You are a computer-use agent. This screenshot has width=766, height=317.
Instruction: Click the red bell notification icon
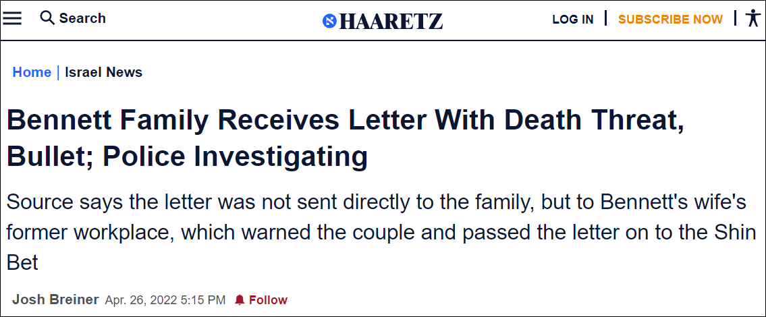240,300
